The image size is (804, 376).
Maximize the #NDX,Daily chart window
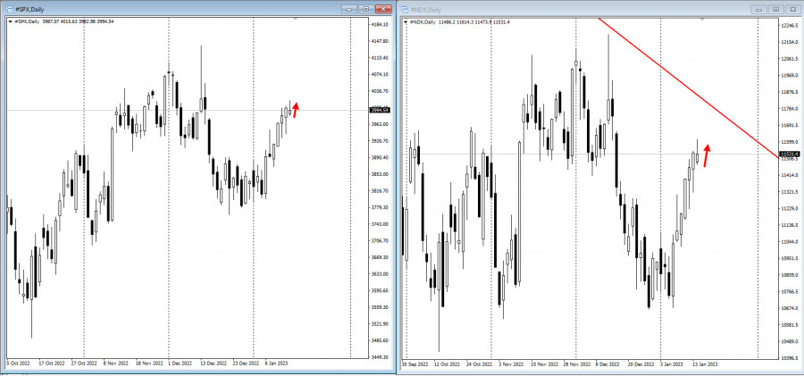(x=775, y=8)
